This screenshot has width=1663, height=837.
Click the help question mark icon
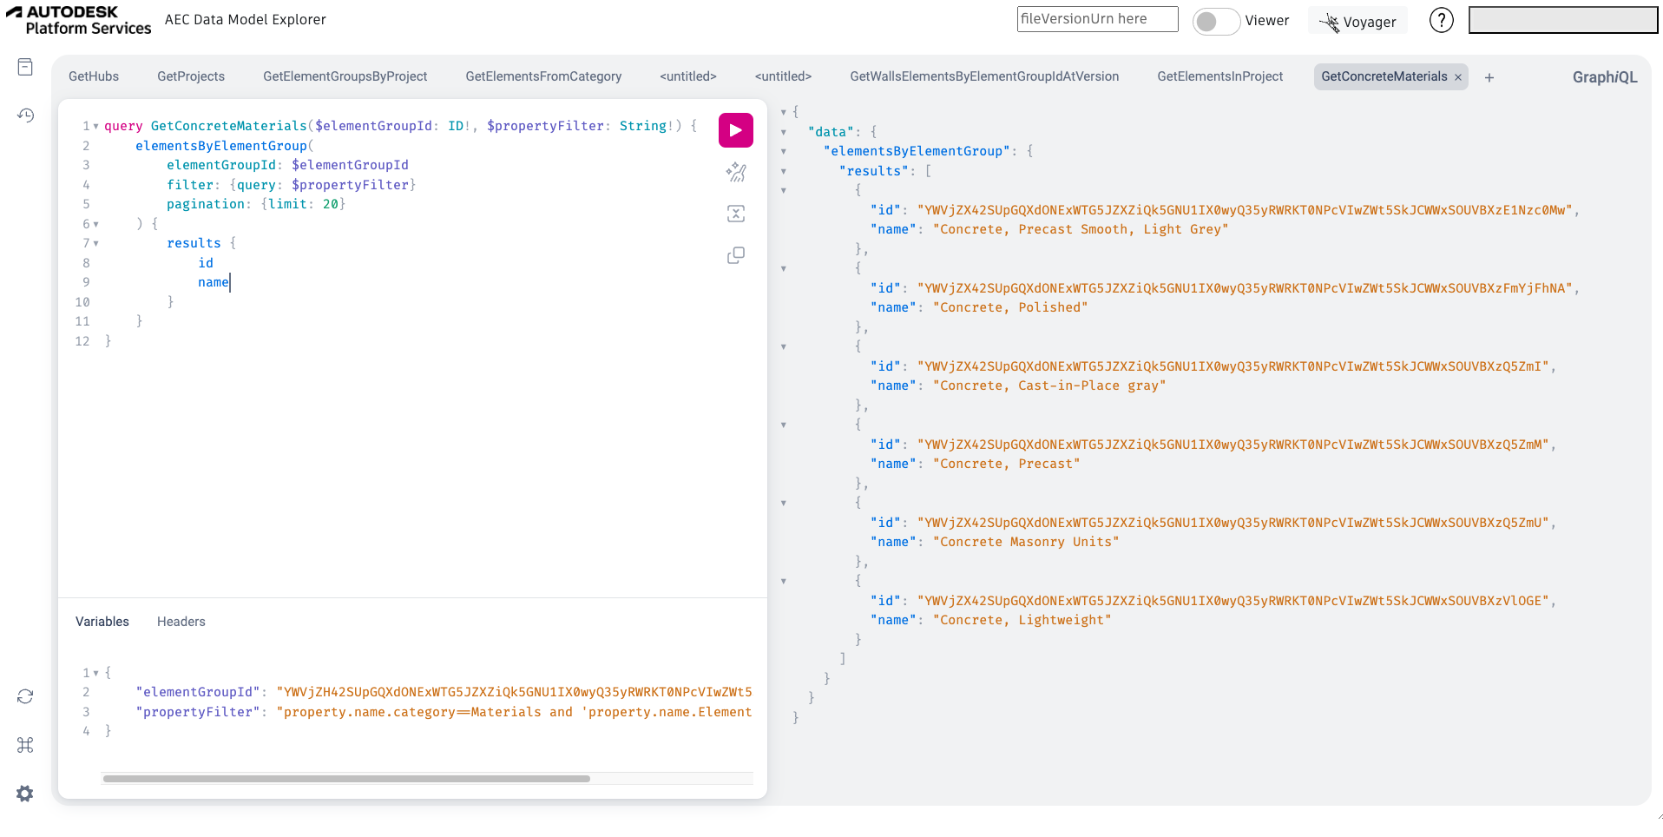pyautogui.click(x=1441, y=20)
